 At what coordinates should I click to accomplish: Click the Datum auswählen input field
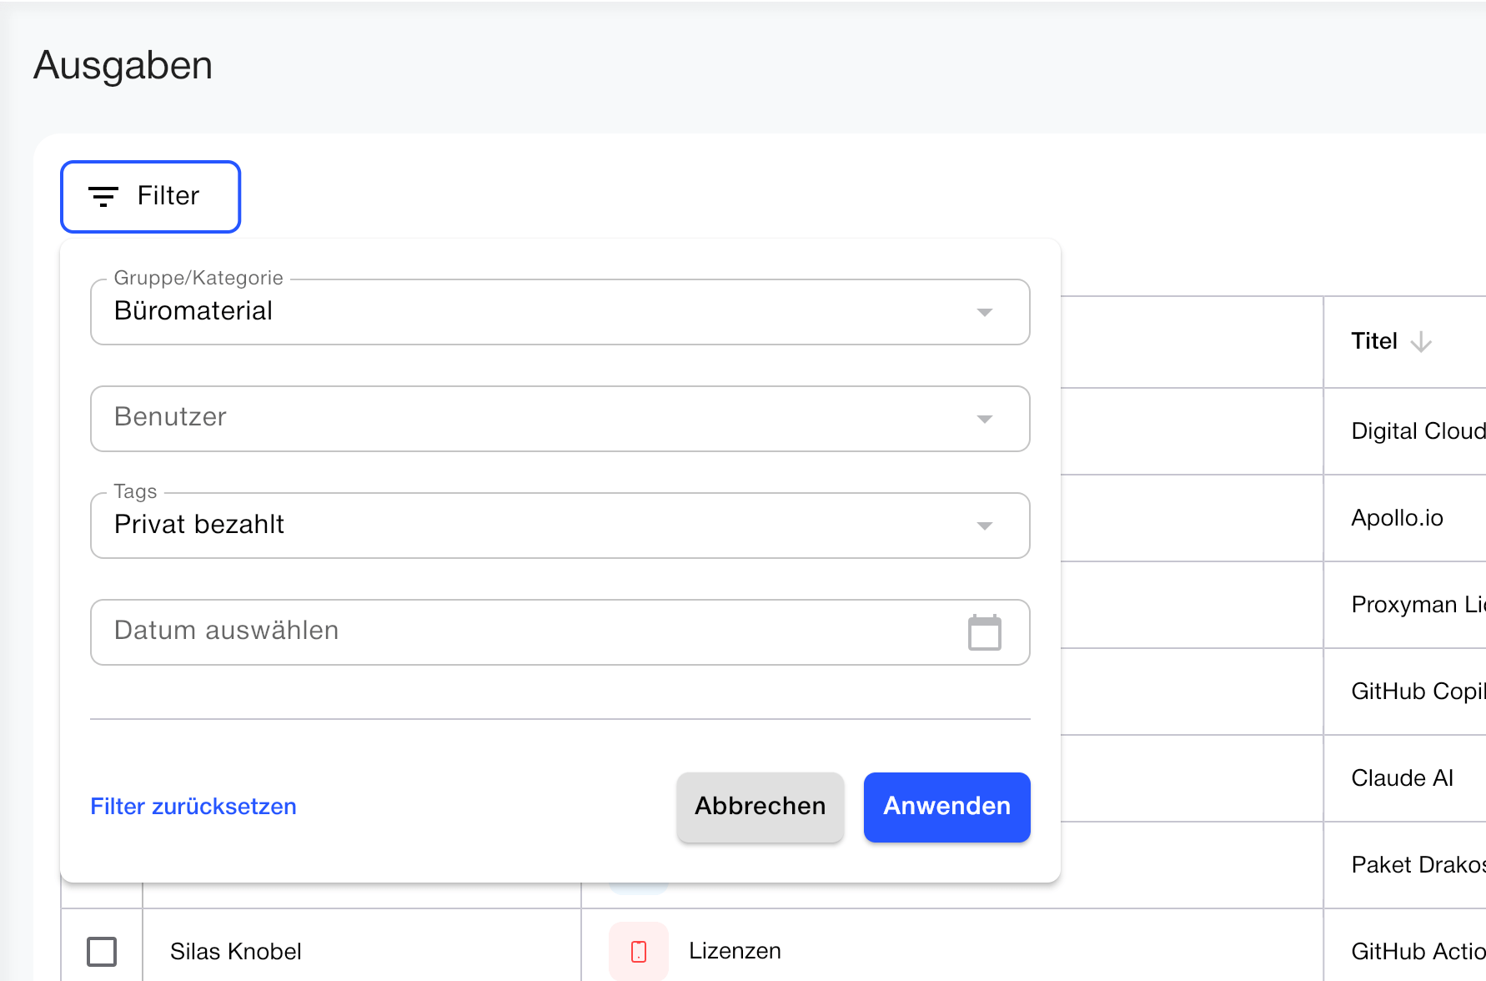pos(417,631)
